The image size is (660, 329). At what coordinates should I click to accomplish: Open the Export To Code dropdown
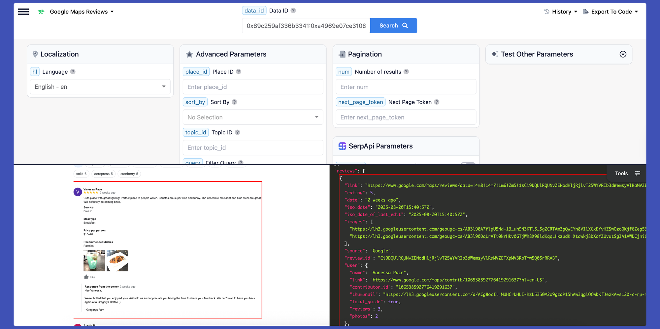610,12
